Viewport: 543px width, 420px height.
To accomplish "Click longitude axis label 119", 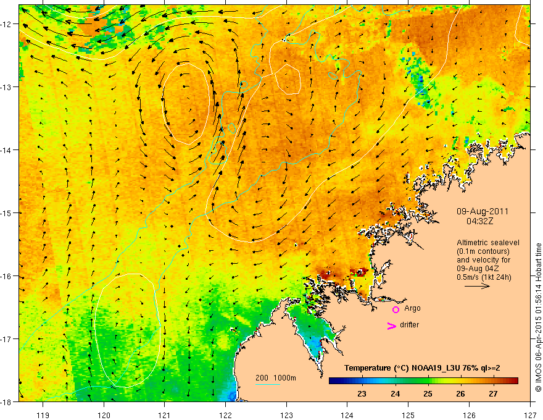I will pyautogui.click(x=43, y=415).
